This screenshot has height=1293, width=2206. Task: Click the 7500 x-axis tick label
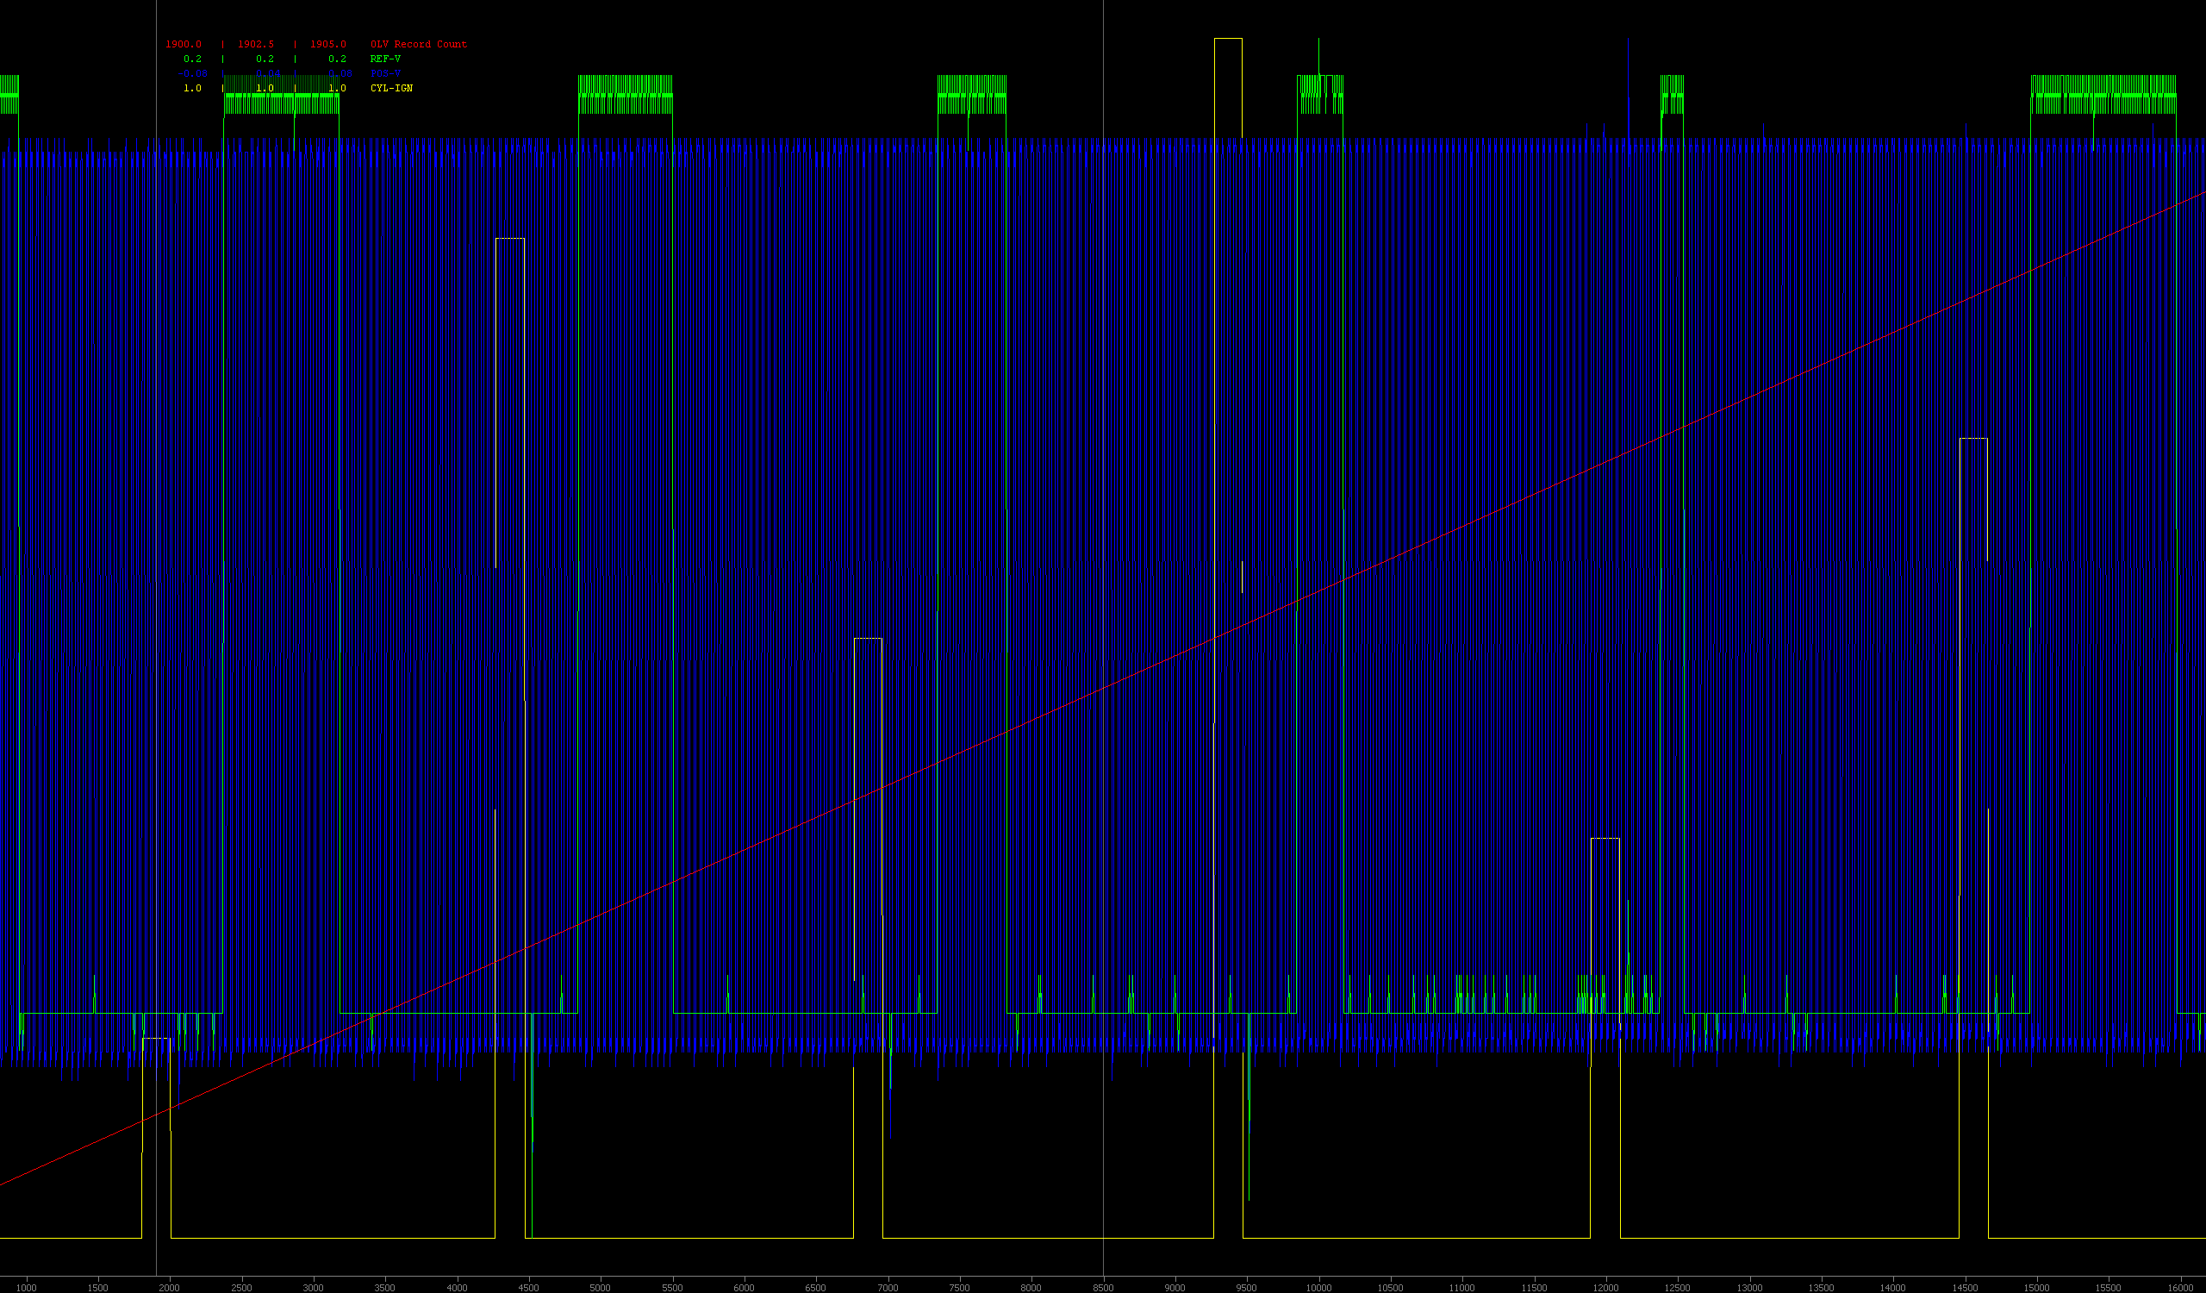point(959,1287)
